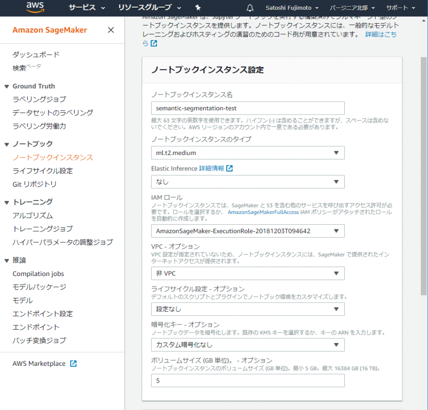Open lifecycle configuration 設定なし dropdown
This screenshot has height=410, width=428.
(x=248, y=309)
